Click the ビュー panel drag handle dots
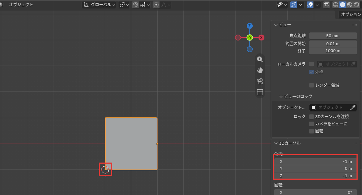 [355, 25]
